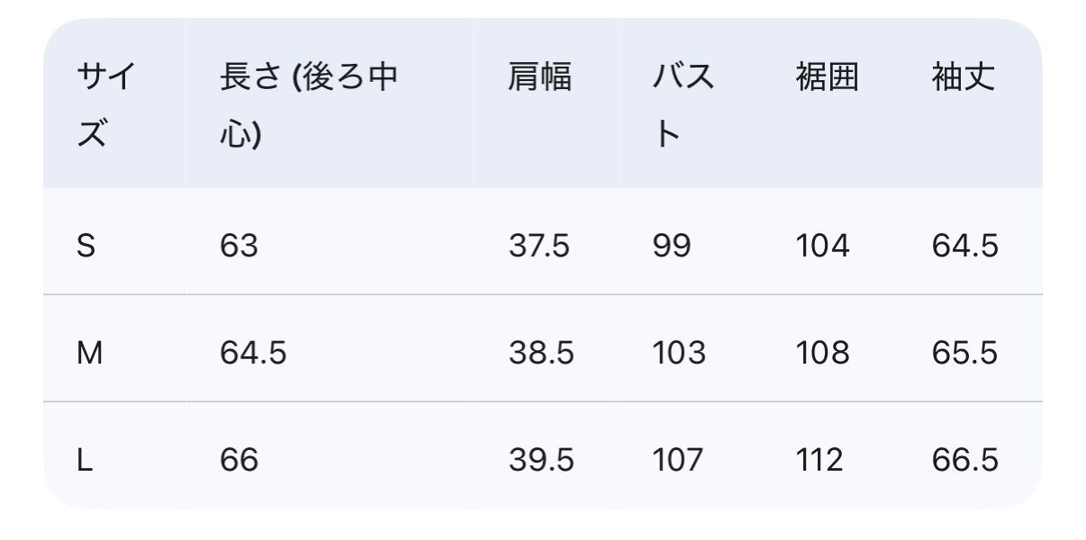The width and height of the screenshot is (1086, 540).
Task: Click shoulder width value 39.5
Action: [541, 460]
